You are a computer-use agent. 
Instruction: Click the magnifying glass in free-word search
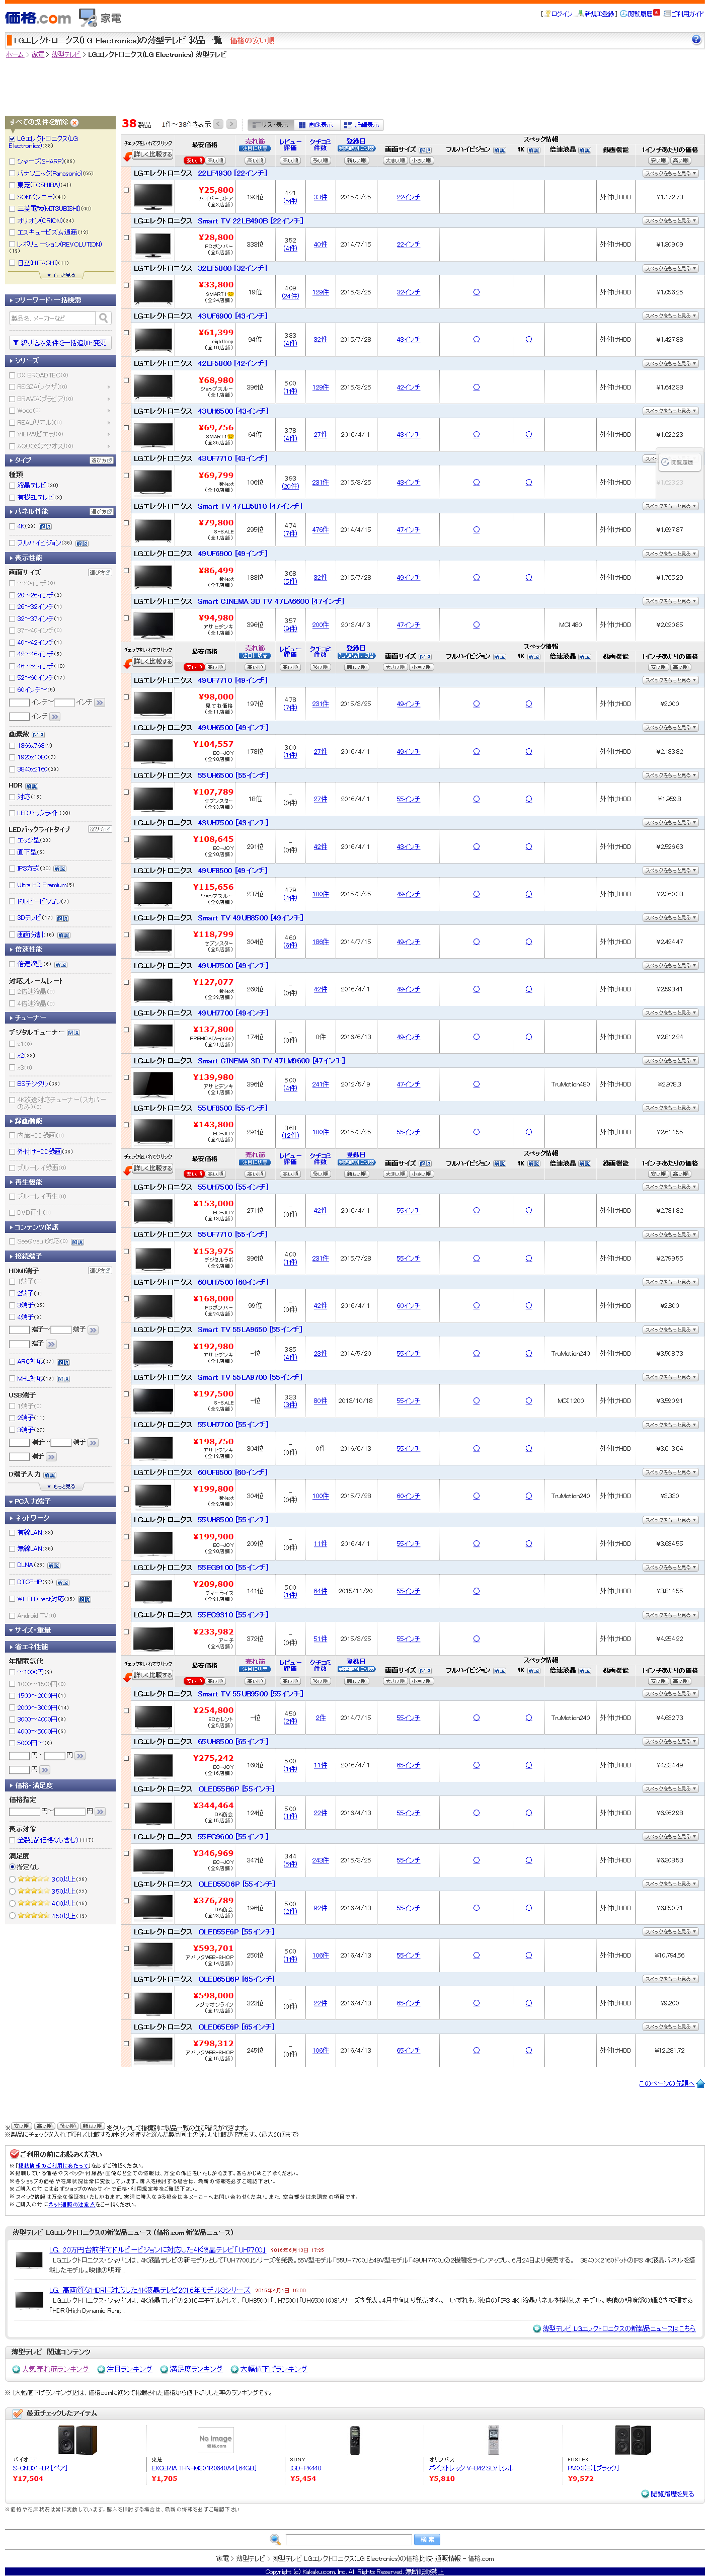pos(103,318)
